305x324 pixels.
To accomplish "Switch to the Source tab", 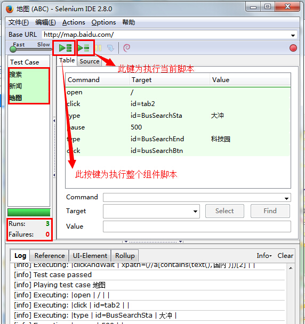I will pyautogui.click(x=90, y=61).
